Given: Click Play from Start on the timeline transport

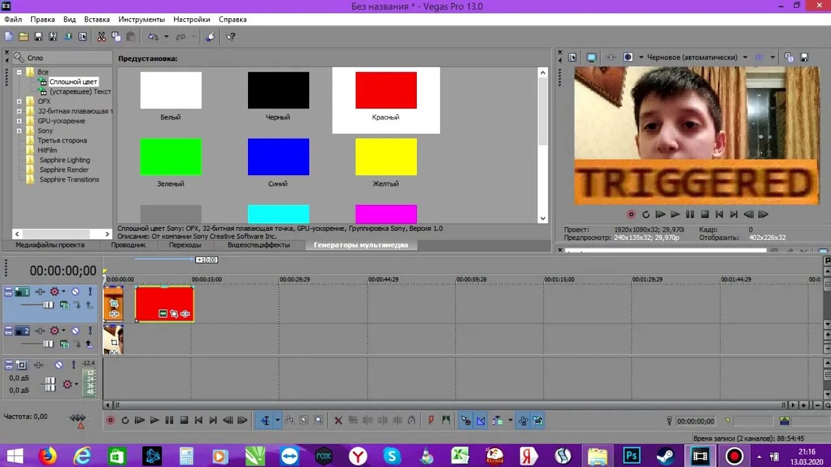Looking at the screenshot, I should pos(140,420).
